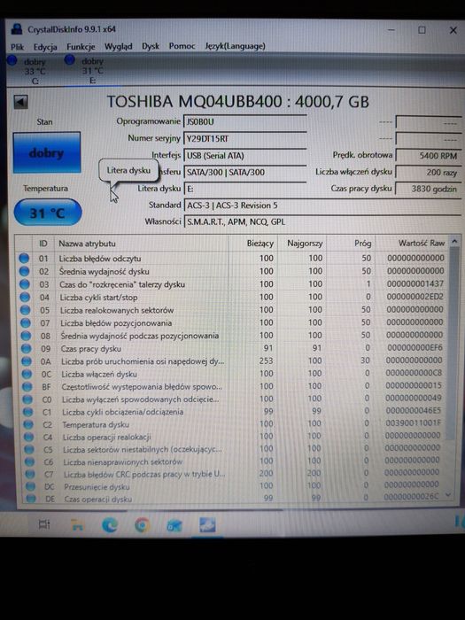Select raw value 0000000002ED2
The height and width of the screenshot is (620, 465).
pos(415,297)
